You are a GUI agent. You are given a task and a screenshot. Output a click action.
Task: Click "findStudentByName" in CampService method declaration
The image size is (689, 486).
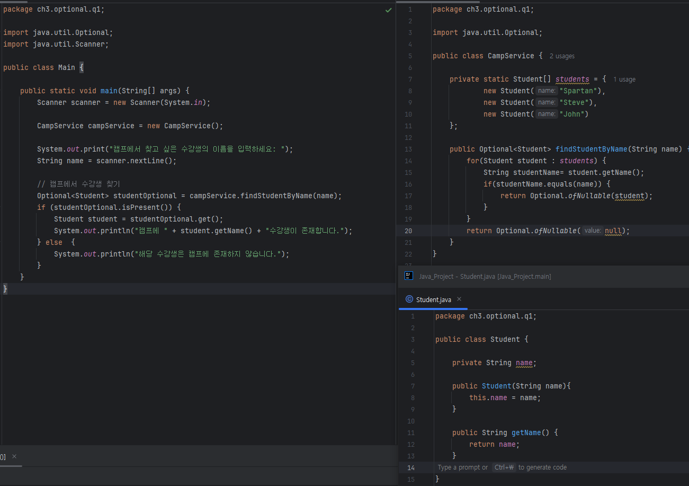[x=592, y=149]
